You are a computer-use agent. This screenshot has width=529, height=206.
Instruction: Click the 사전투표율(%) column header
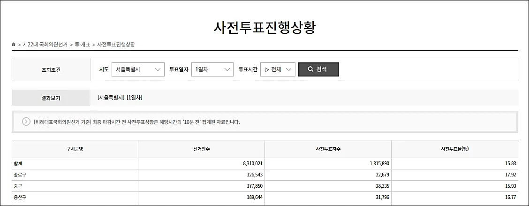pos(455,149)
